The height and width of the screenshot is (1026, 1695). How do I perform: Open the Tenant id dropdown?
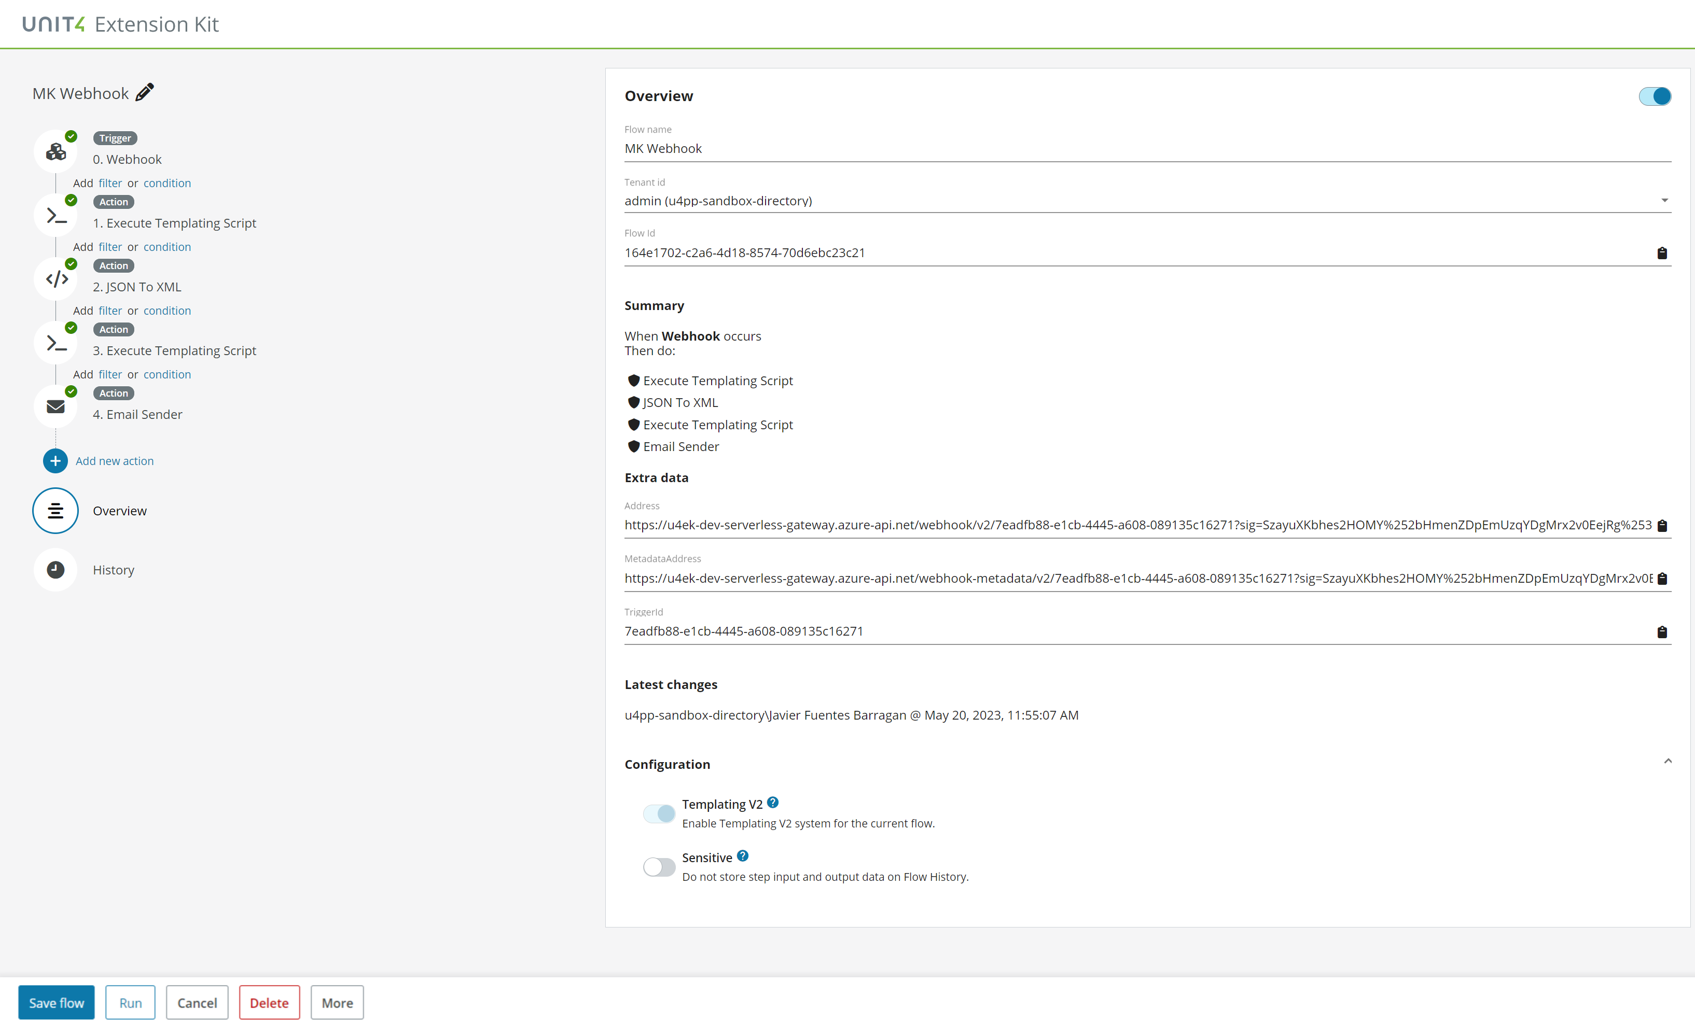1147,201
